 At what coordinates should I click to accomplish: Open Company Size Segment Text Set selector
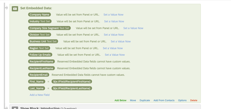tap(64, 28)
